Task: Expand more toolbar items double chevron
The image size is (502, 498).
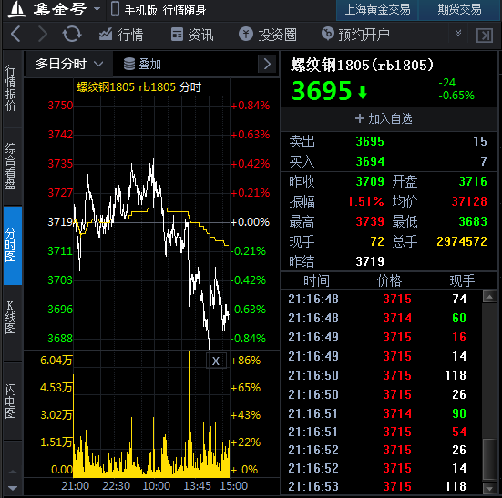Action: point(458,34)
